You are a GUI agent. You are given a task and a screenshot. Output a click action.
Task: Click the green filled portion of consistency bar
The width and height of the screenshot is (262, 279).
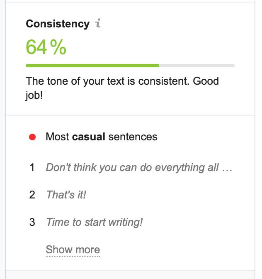[x=92, y=66]
